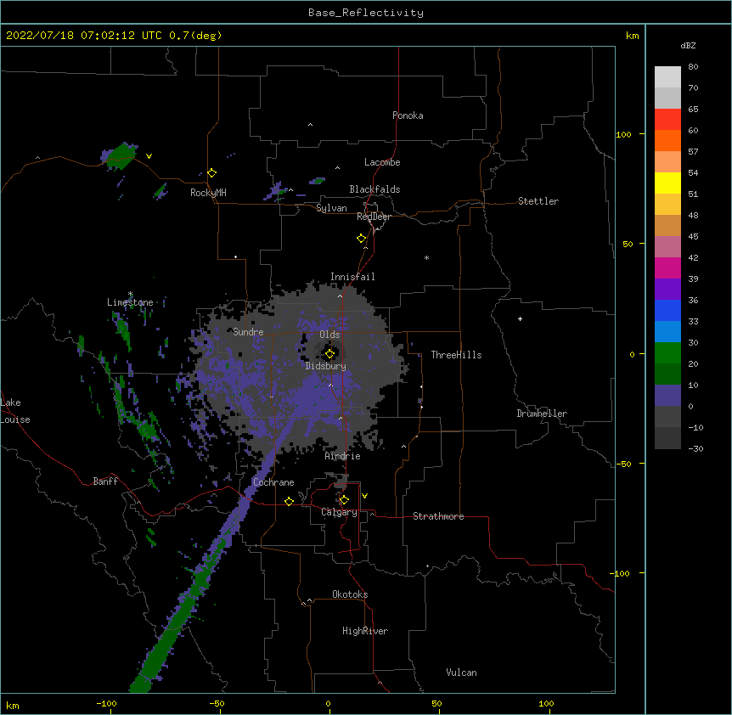The width and height of the screenshot is (732, 715).
Task: Click the Ponoka city label
Action: (x=408, y=115)
